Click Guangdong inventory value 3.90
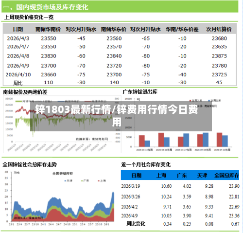This screenshot has width=243, height=233. pyautogui.click(x=187, y=216)
